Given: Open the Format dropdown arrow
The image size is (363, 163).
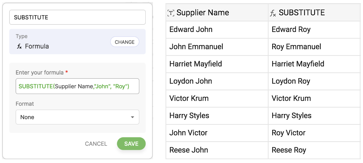Looking at the screenshot, I should click(x=133, y=117).
